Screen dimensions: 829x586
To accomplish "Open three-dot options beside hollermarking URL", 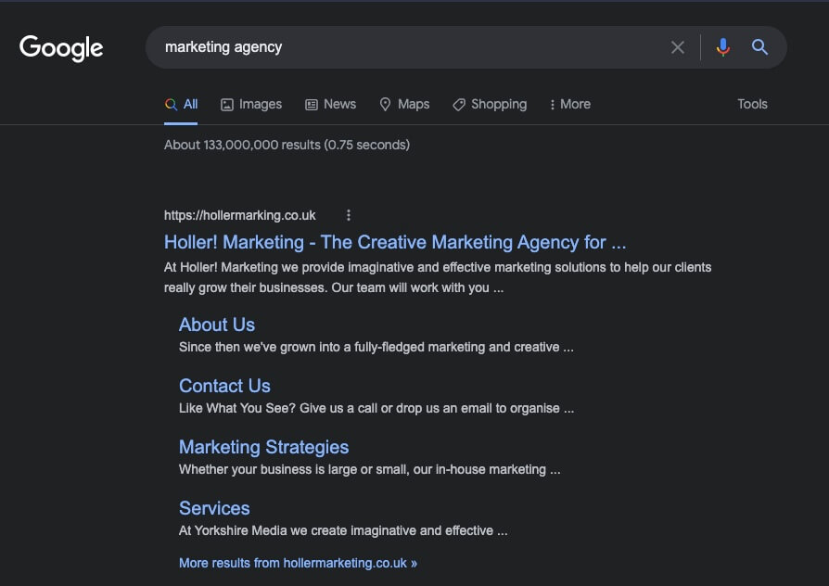I will coord(348,215).
